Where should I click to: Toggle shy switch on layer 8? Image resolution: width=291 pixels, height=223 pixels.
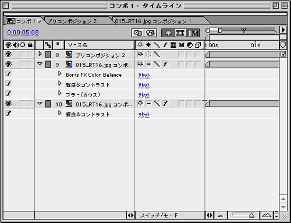tap(140, 54)
